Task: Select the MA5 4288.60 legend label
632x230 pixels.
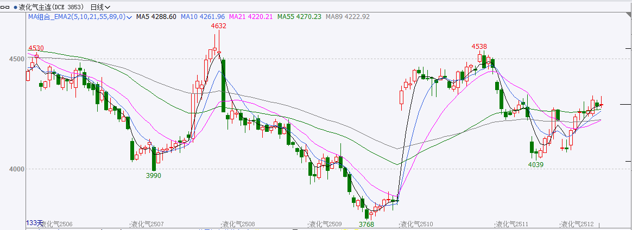Action: coord(156,17)
